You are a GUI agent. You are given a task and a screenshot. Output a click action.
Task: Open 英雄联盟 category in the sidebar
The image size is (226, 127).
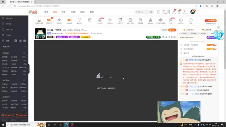pyautogui.click(x=5, y=57)
